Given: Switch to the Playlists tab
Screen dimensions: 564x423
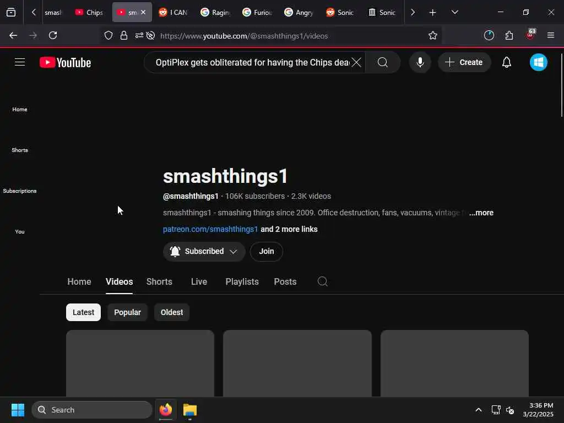Looking at the screenshot, I should [x=242, y=281].
